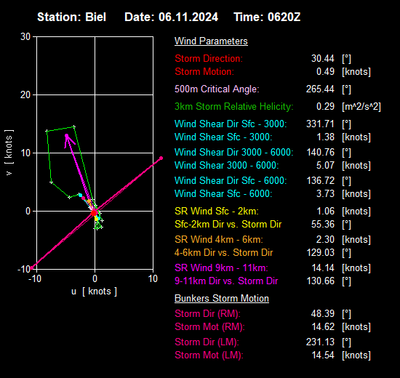Click the pink dot at upper-right line end
This screenshot has width=400, height=378.
161,158
